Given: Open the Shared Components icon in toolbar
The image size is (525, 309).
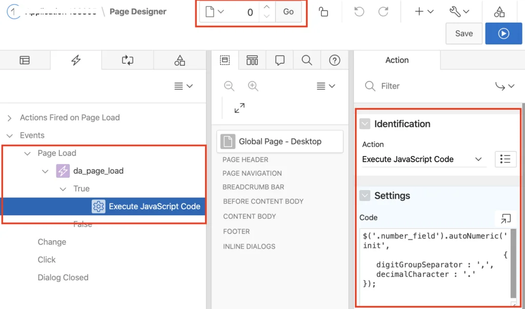Looking at the screenshot, I should click(499, 12).
